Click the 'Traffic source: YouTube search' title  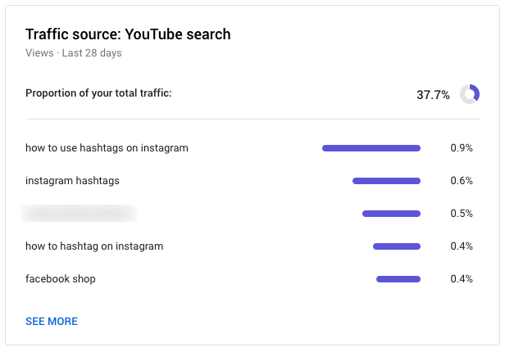click(128, 34)
